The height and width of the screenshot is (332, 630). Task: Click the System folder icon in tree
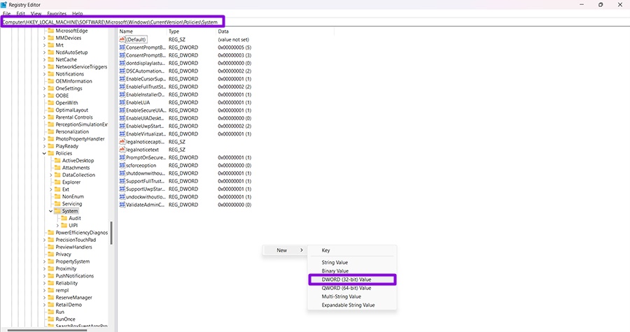(57, 211)
